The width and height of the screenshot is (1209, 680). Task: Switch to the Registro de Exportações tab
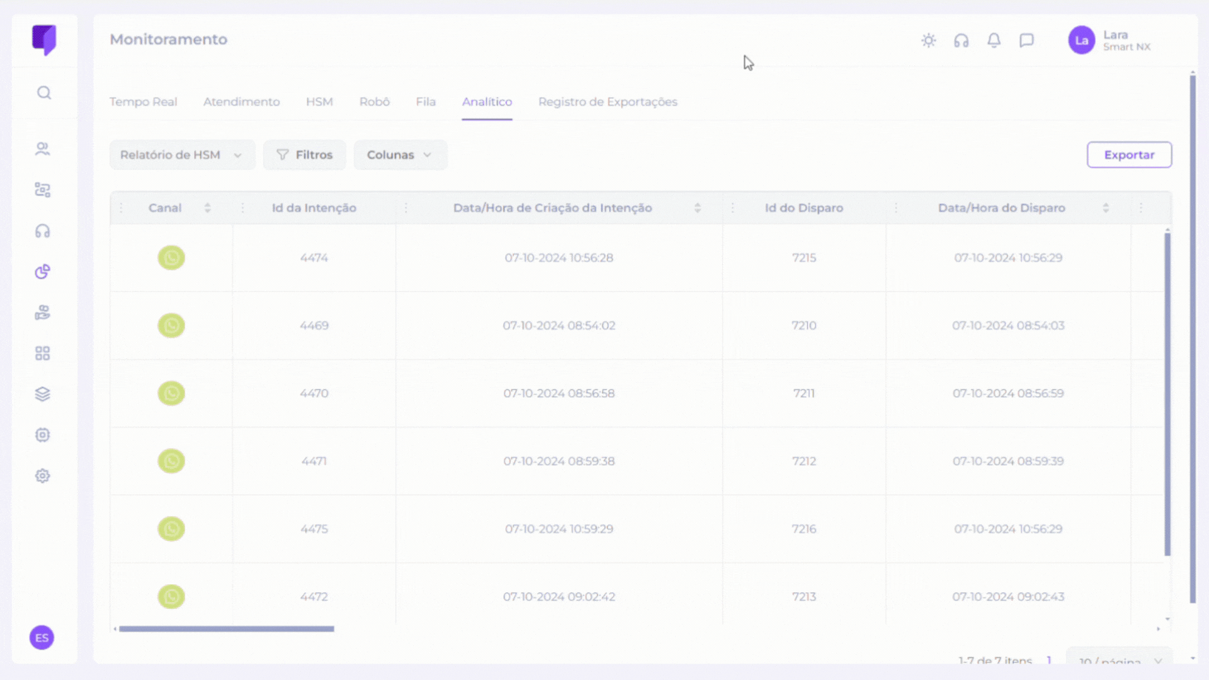(x=608, y=102)
